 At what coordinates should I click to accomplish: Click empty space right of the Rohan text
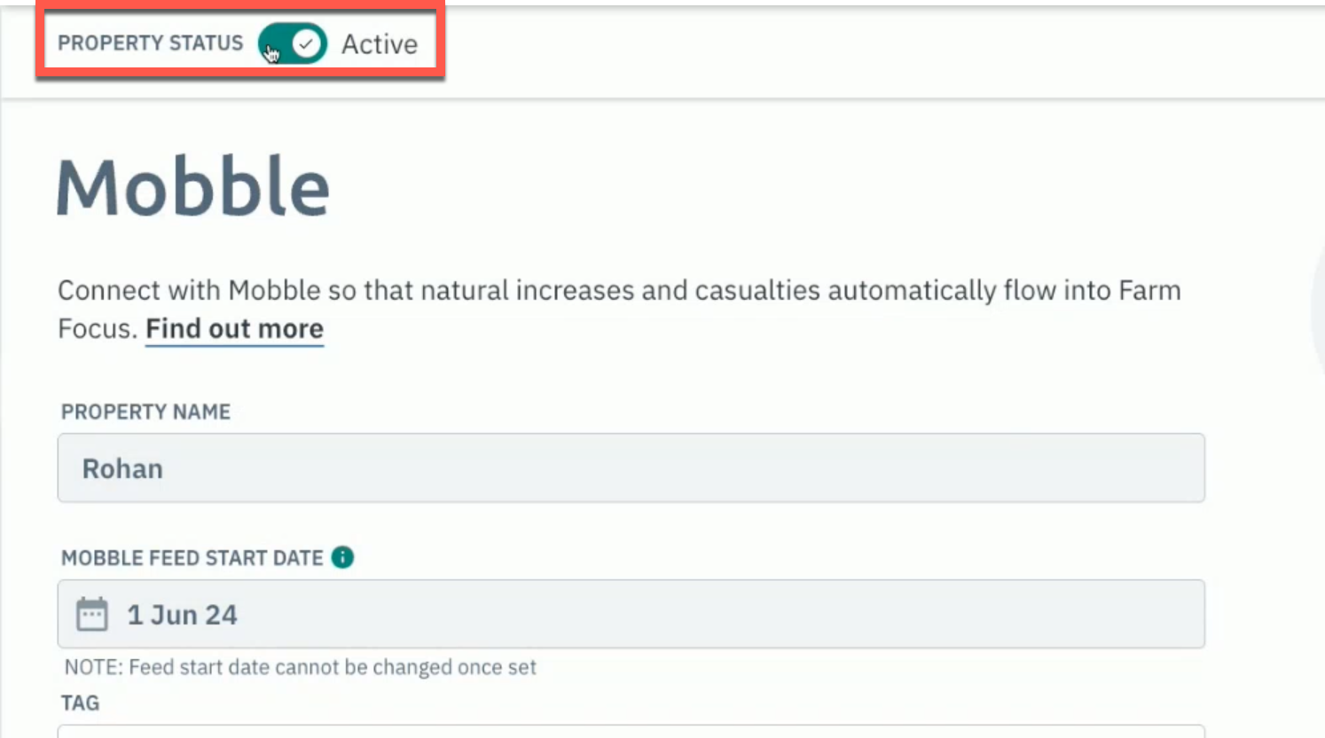[x=683, y=467]
